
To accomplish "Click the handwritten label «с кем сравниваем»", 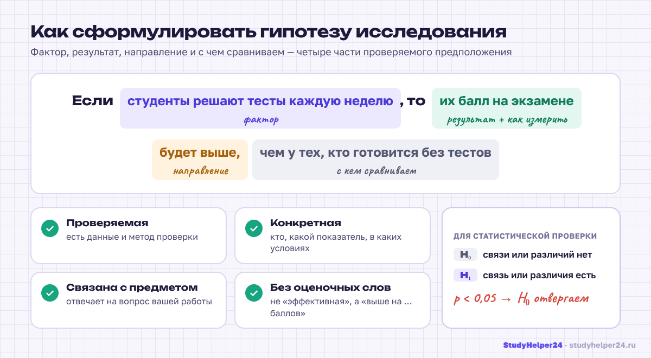I will pos(376,171).
